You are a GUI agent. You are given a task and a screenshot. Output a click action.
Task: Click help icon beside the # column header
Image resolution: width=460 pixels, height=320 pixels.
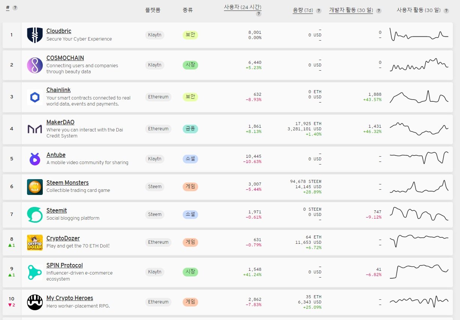pyautogui.click(x=15, y=8)
